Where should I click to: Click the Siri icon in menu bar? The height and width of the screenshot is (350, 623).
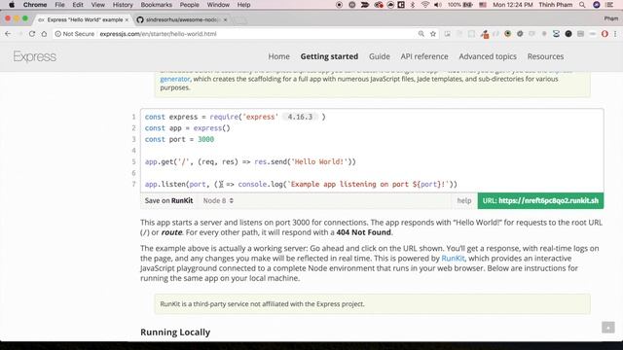pyautogui.click(x=597, y=5)
